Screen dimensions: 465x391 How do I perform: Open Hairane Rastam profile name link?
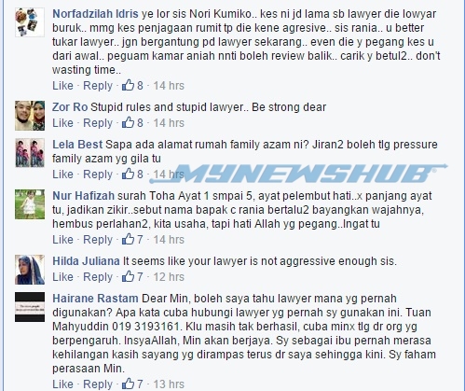point(95,299)
